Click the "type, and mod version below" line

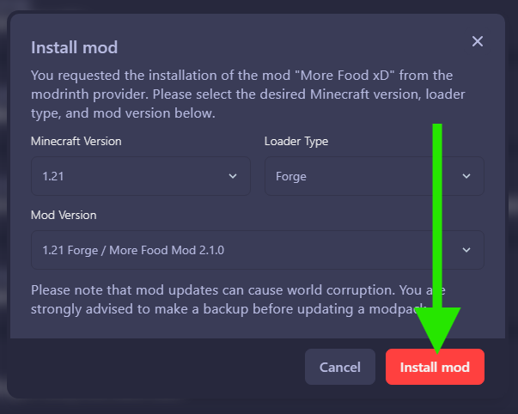(x=120, y=113)
